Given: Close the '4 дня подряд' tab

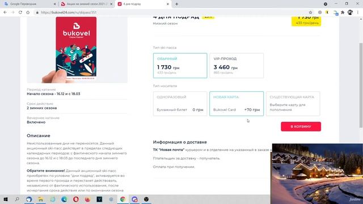Looking at the screenshot, I should point(168,4).
